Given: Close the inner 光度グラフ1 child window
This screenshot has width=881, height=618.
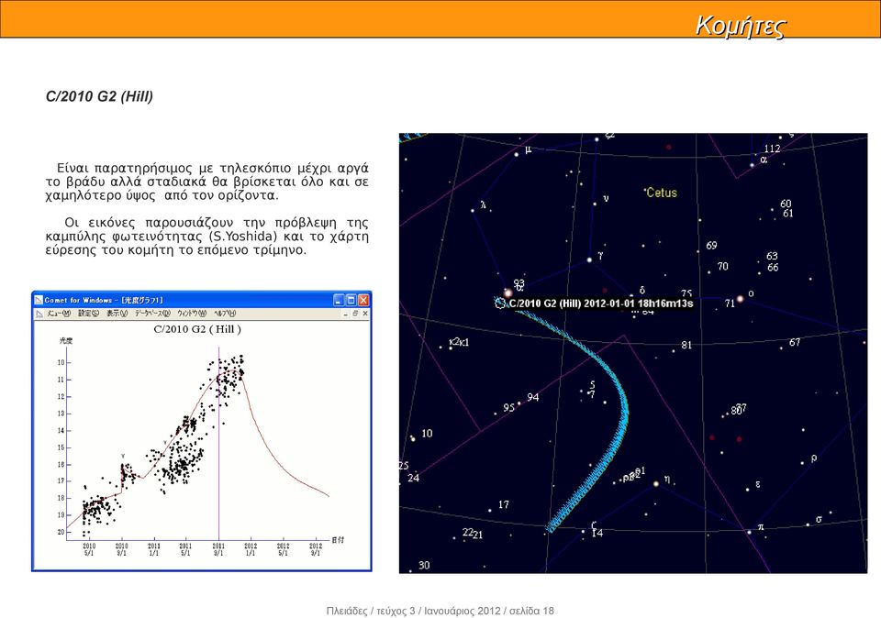Looking at the screenshot, I should 365,314.
